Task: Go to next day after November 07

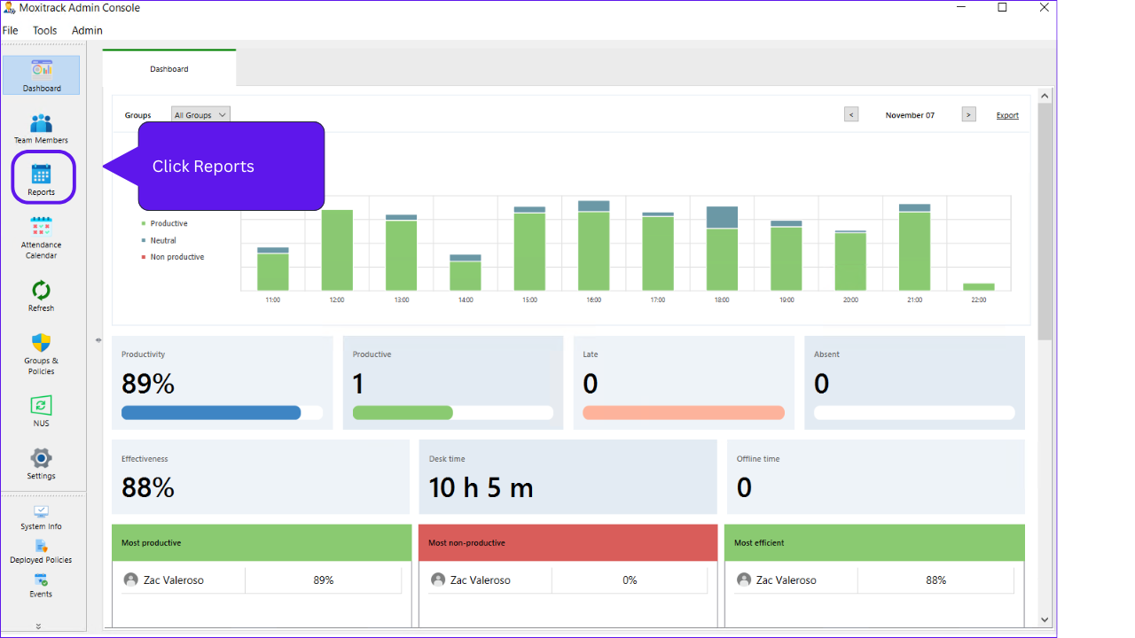Action: point(969,114)
